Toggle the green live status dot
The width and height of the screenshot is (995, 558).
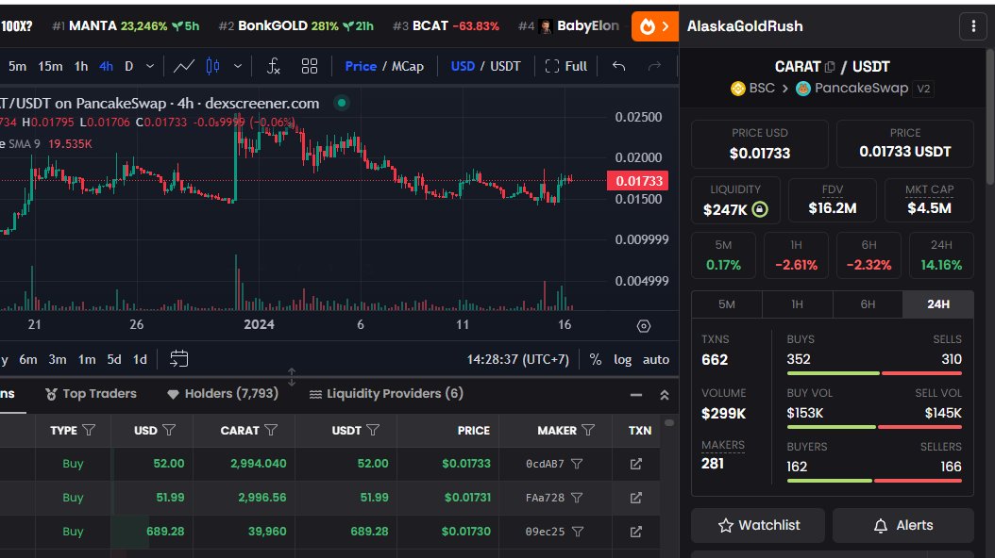(x=342, y=103)
